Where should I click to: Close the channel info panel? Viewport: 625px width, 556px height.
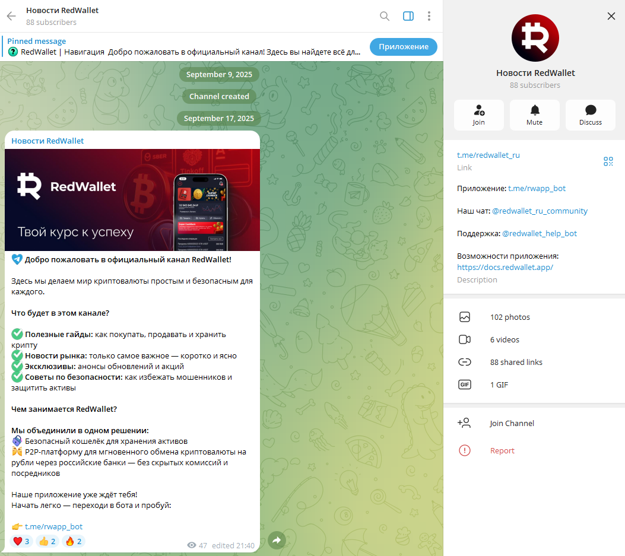(611, 16)
